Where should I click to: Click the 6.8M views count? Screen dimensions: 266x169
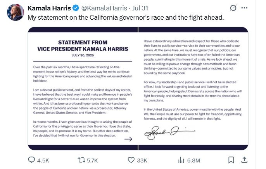(193, 160)
